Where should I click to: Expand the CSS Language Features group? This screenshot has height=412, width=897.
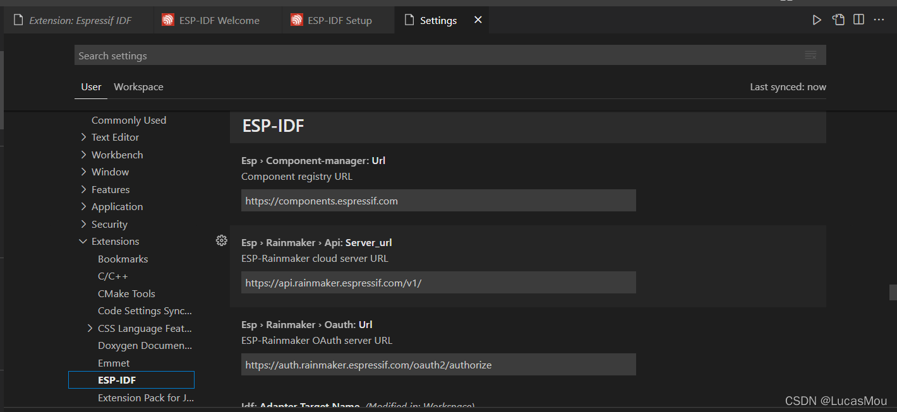click(x=90, y=328)
